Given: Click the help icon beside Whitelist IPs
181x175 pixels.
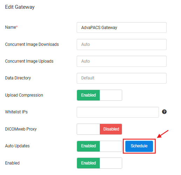Looking at the screenshot, I should tap(164, 112).
